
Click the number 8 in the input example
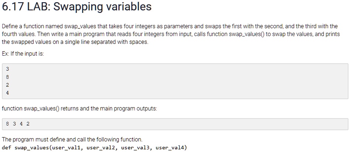click(x=8, y=77)
